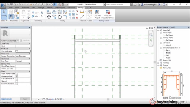The image size is (190, 107).
Task: Click the Match Type Properties brush icon
Action: coord(28,18)
